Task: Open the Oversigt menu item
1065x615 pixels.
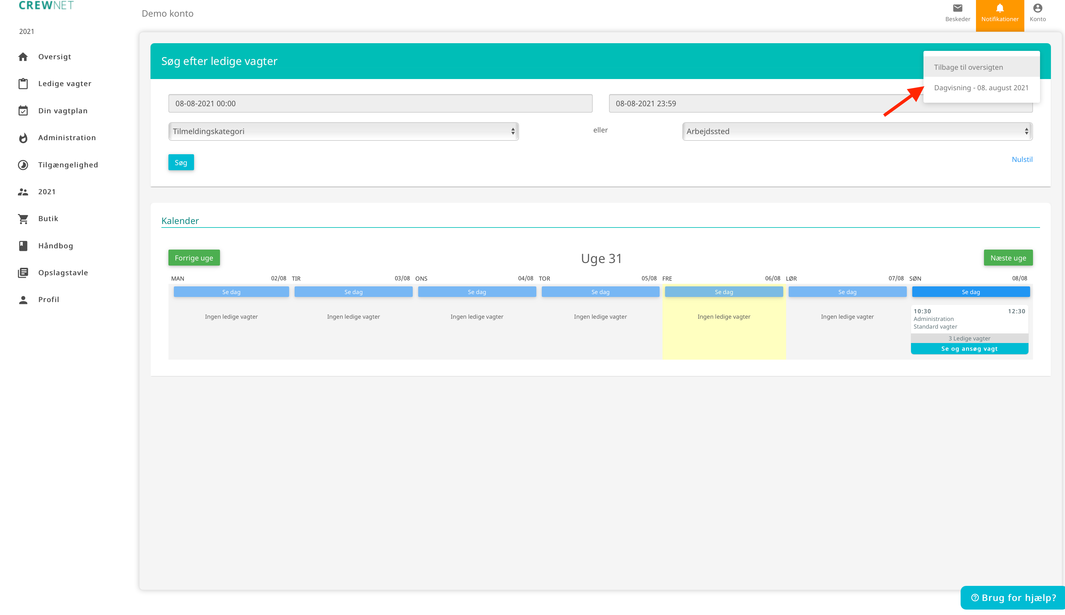Action: (54, 57)
